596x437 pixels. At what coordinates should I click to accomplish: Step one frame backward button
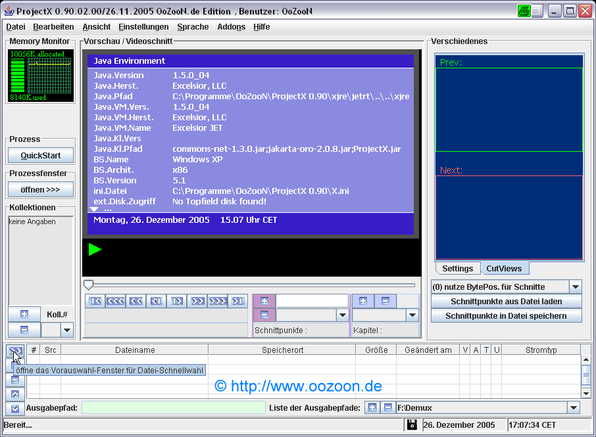pyautogui.click(x=157, y=301)
